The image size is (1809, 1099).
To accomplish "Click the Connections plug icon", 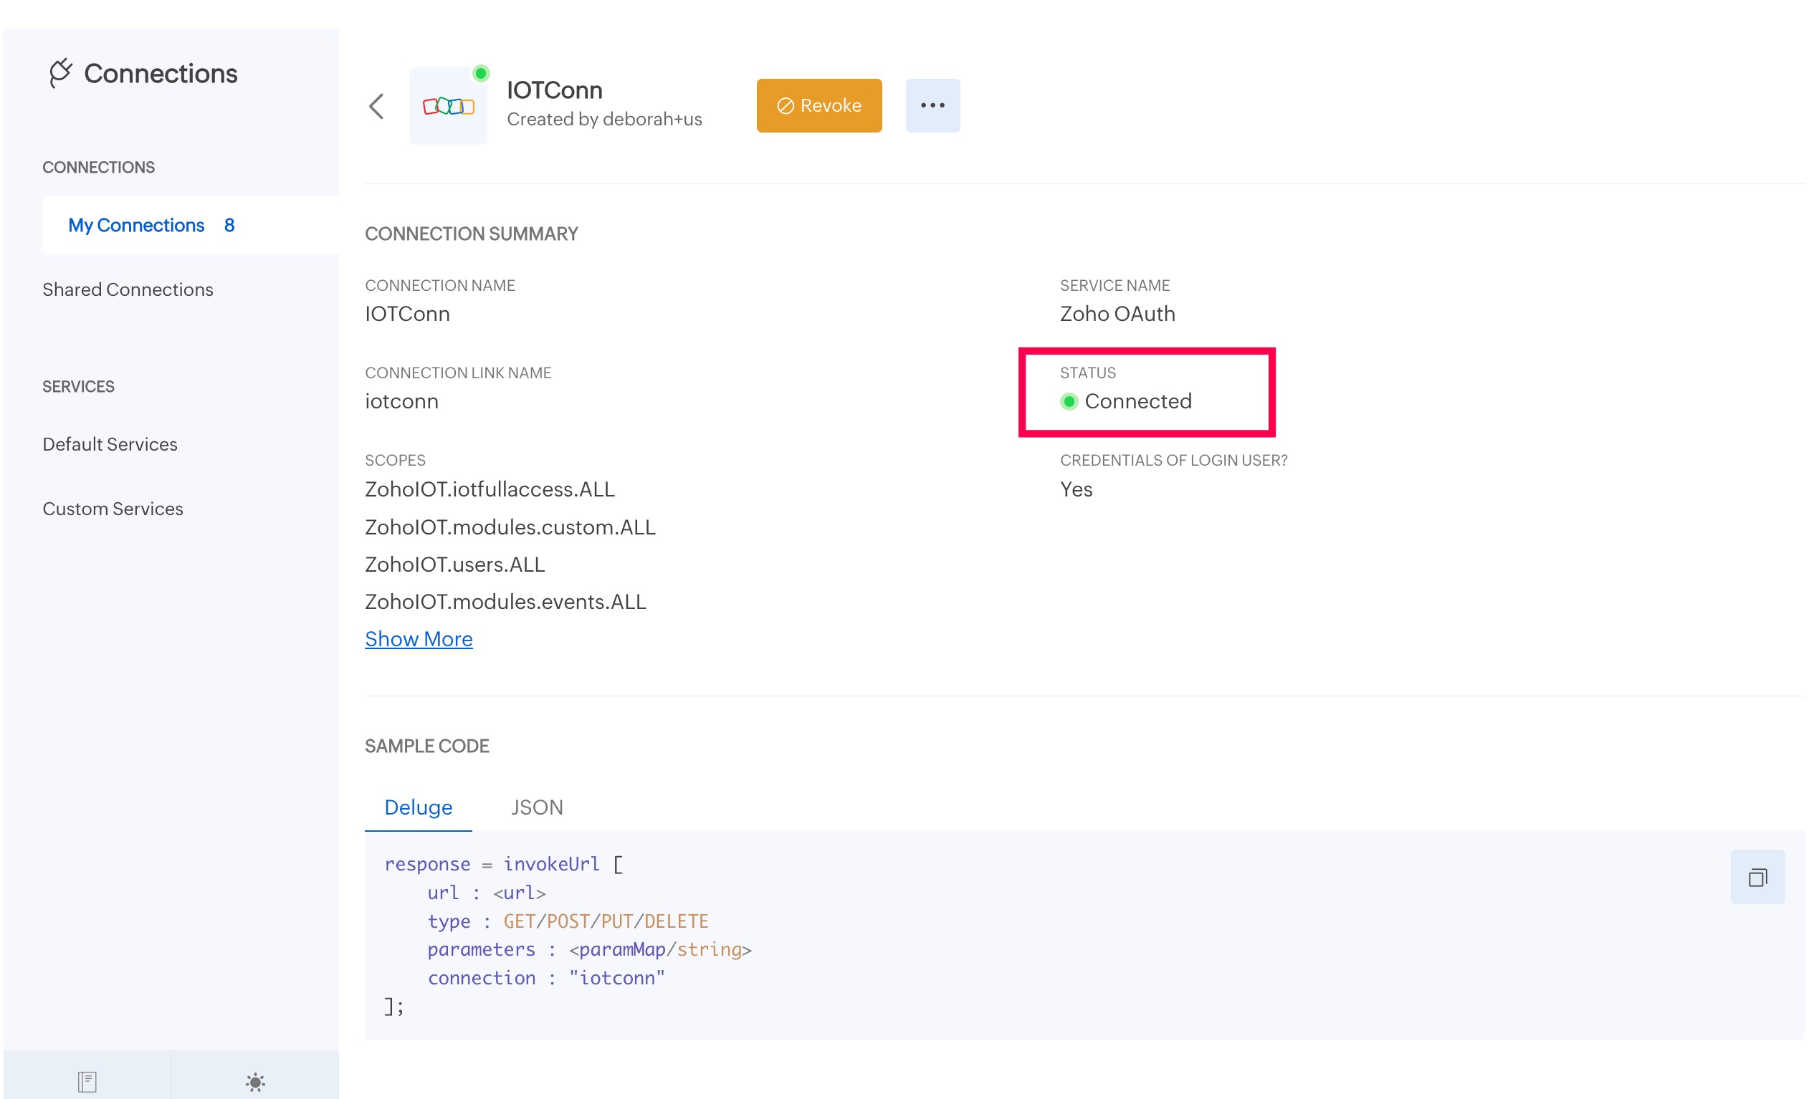I will (60, 72).
